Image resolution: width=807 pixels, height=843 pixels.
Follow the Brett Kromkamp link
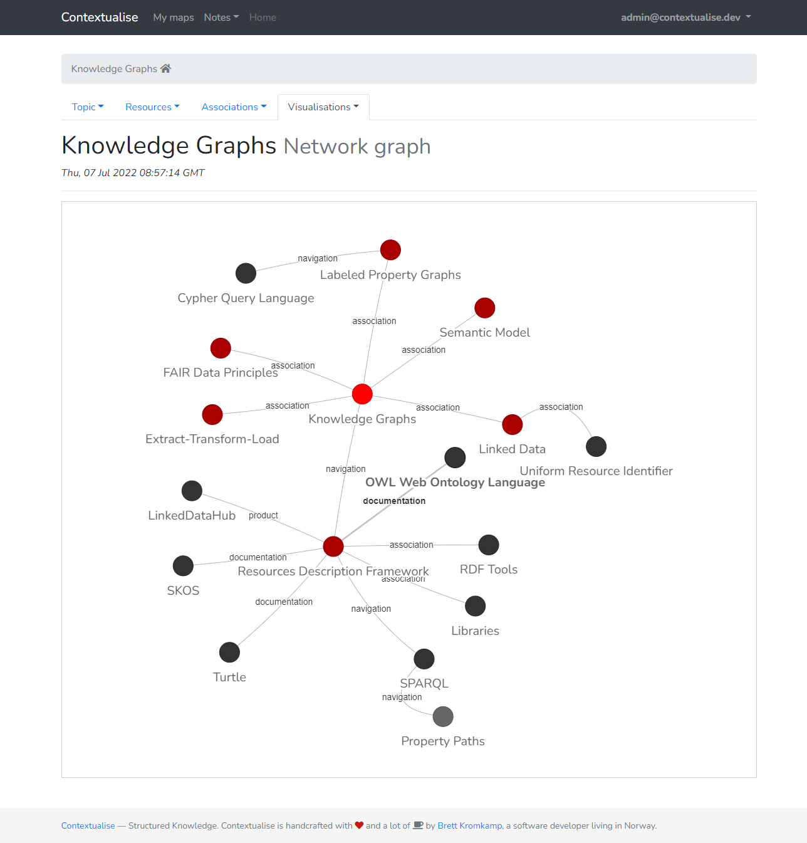coord(469,825)
